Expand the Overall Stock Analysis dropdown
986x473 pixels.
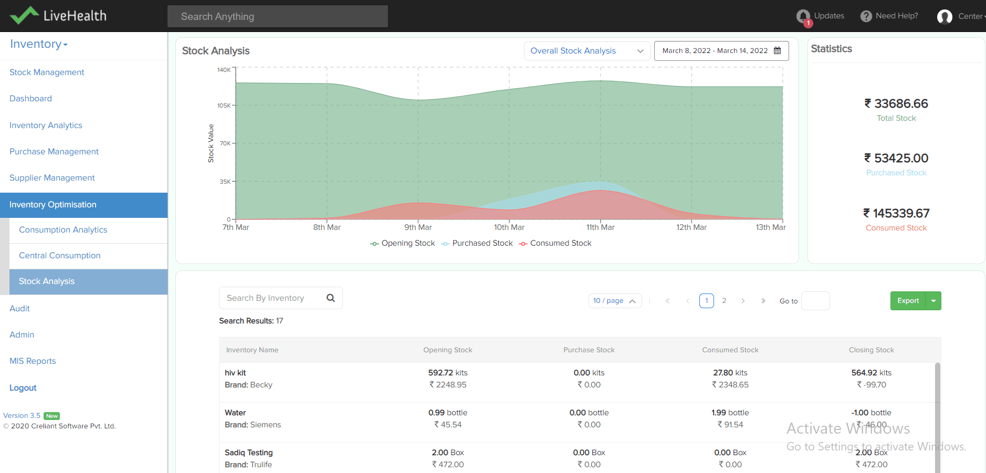coord(587,51)
